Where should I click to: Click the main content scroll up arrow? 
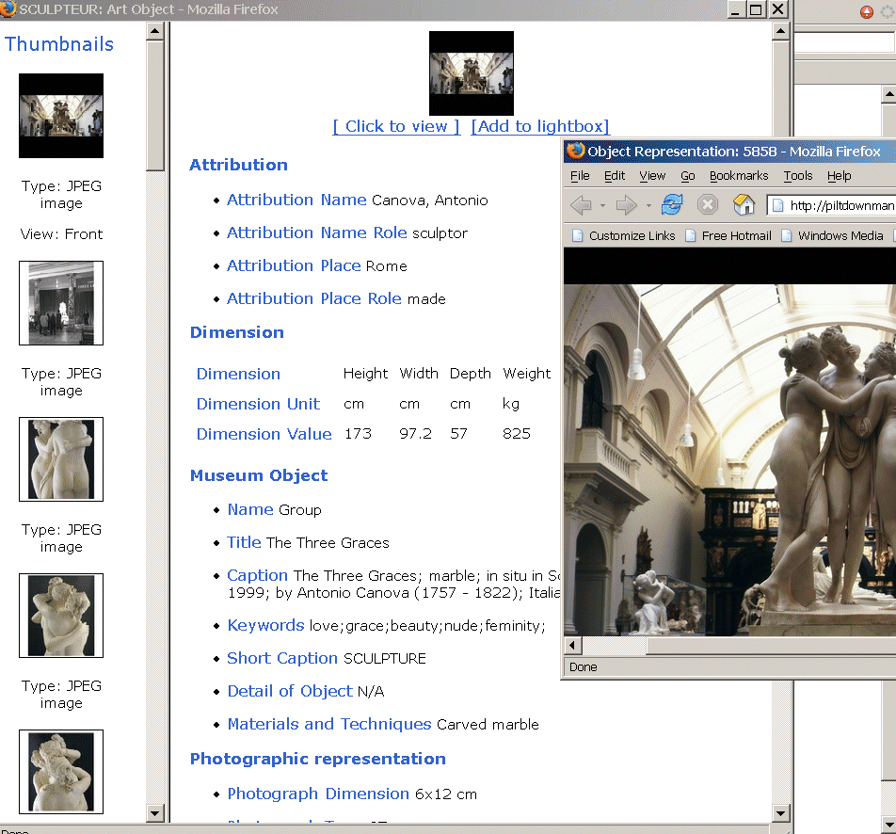(780, 31)
